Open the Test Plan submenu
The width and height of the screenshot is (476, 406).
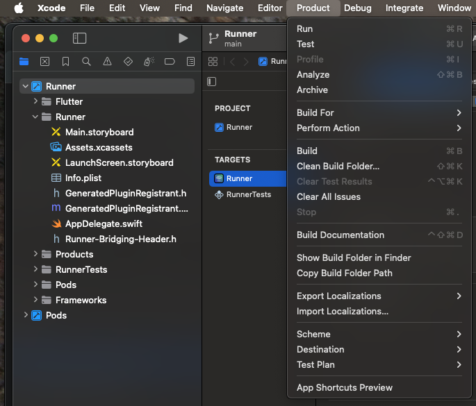click(x=379, y=365)
